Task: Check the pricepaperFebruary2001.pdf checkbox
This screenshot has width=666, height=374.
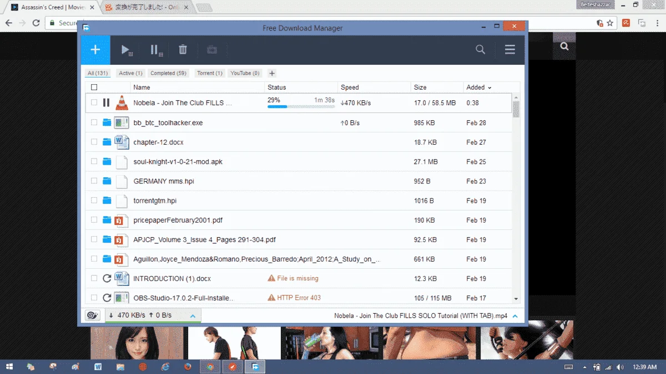Action: (94, 220)
